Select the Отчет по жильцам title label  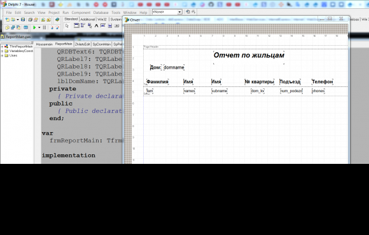click(x=249, y=55)
